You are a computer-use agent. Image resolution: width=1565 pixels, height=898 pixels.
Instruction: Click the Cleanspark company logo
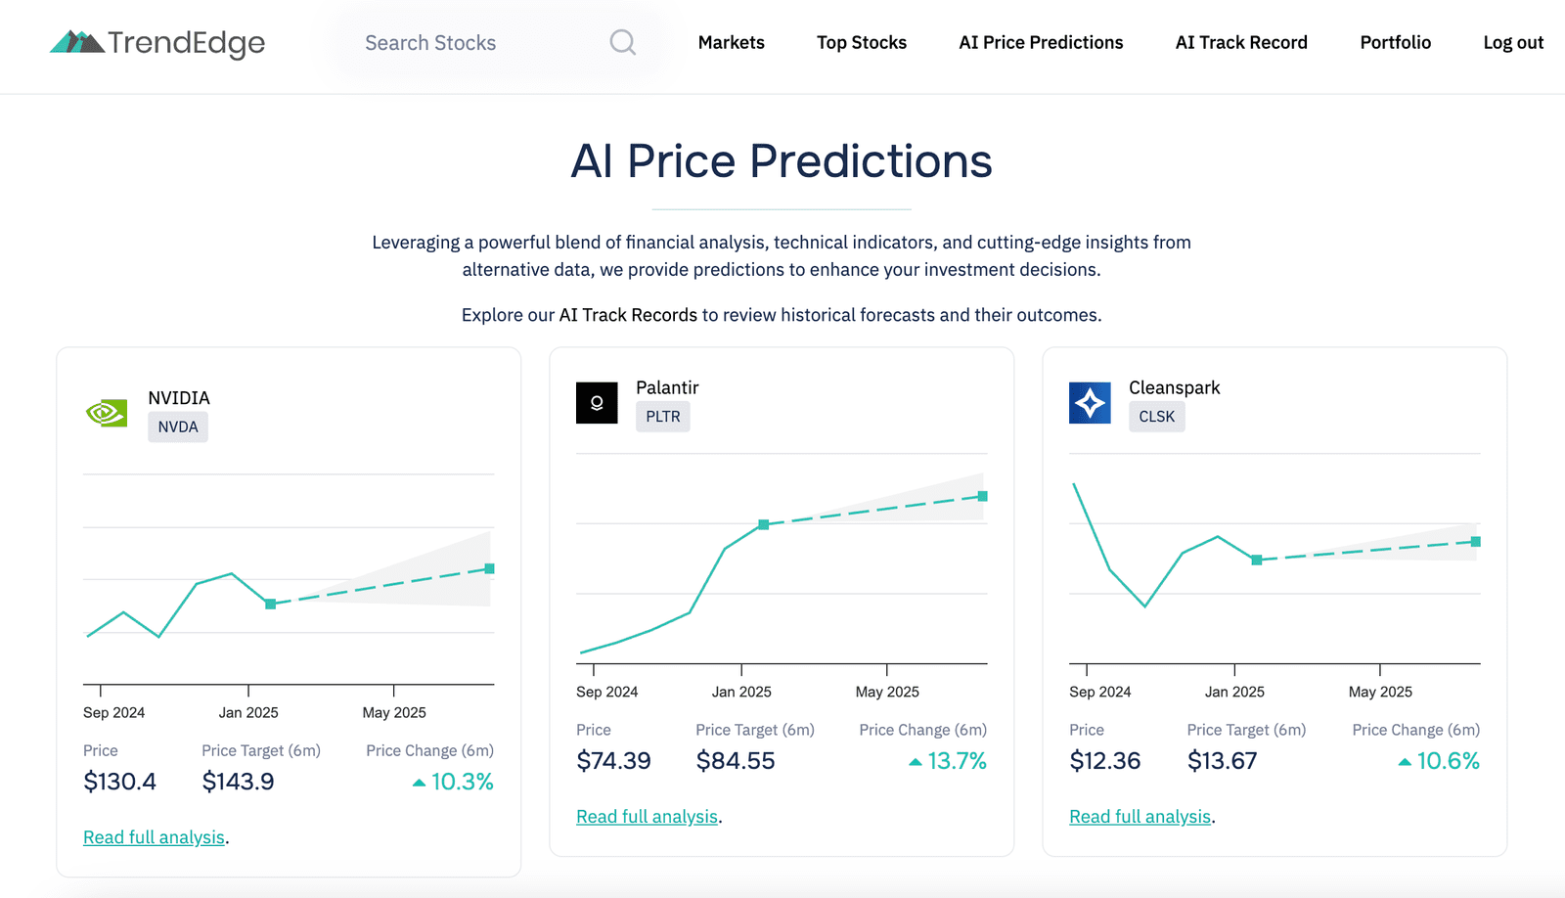[x=1090, y=402]
